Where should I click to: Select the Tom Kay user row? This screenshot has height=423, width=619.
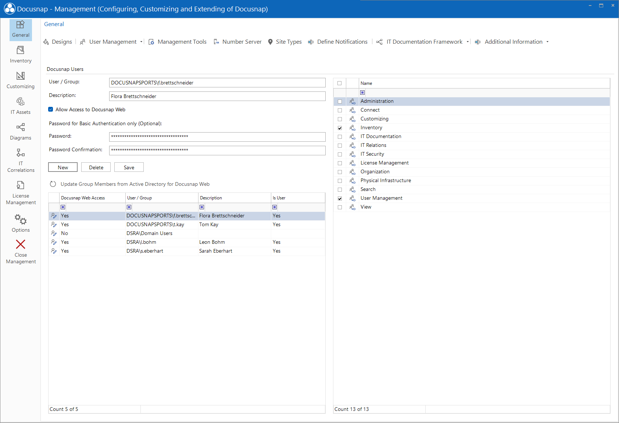[x=187, y=225]
